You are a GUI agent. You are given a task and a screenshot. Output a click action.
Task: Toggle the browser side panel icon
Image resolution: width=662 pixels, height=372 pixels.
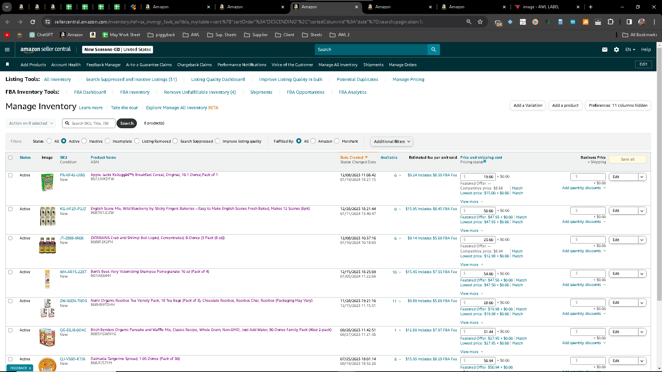[x=629, y=22]
